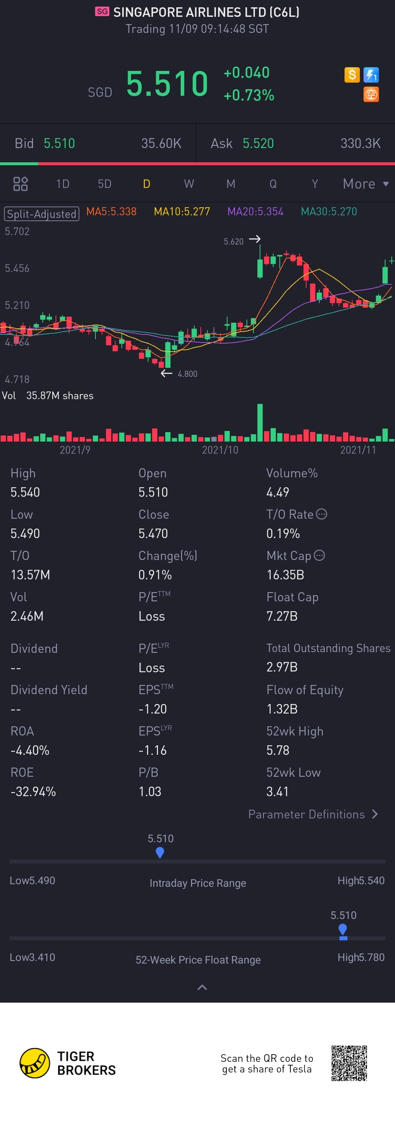
Task: Tap the Volume% value 4.49
Action: (278, 492)
